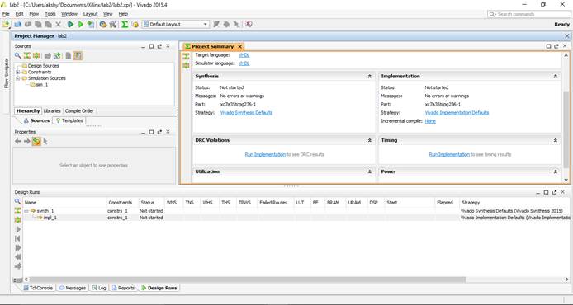This screenshot has height=305, width=573.
Task: Click the New Project toolbar icon
Action: [6, 25]
